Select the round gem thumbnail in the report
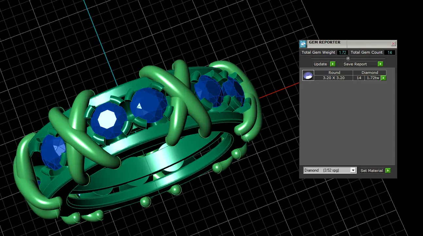The height and width of the screenshot is (236, 423). point(308,75)
